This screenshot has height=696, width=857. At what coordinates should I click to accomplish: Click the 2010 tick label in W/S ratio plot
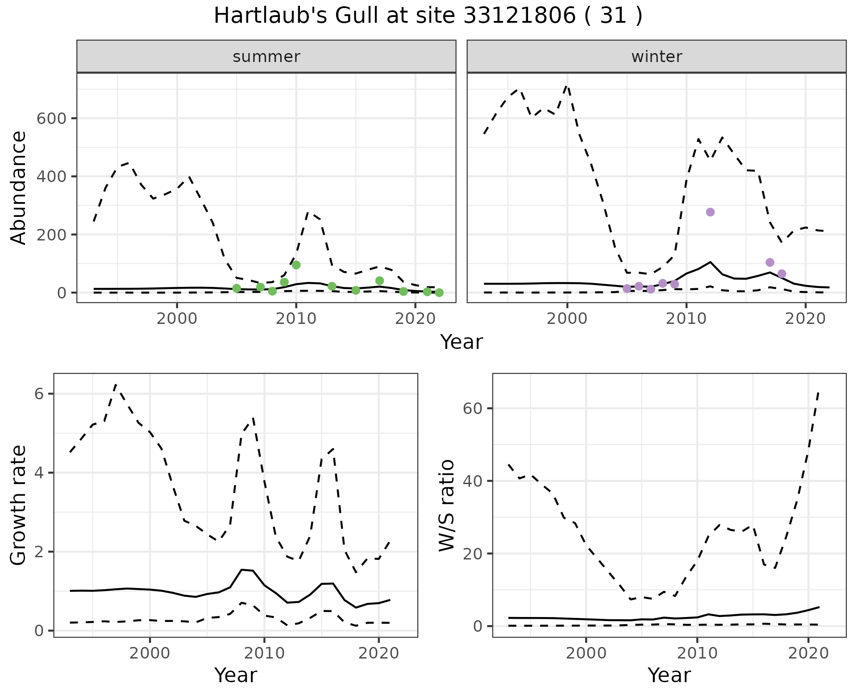coord(697,653)
